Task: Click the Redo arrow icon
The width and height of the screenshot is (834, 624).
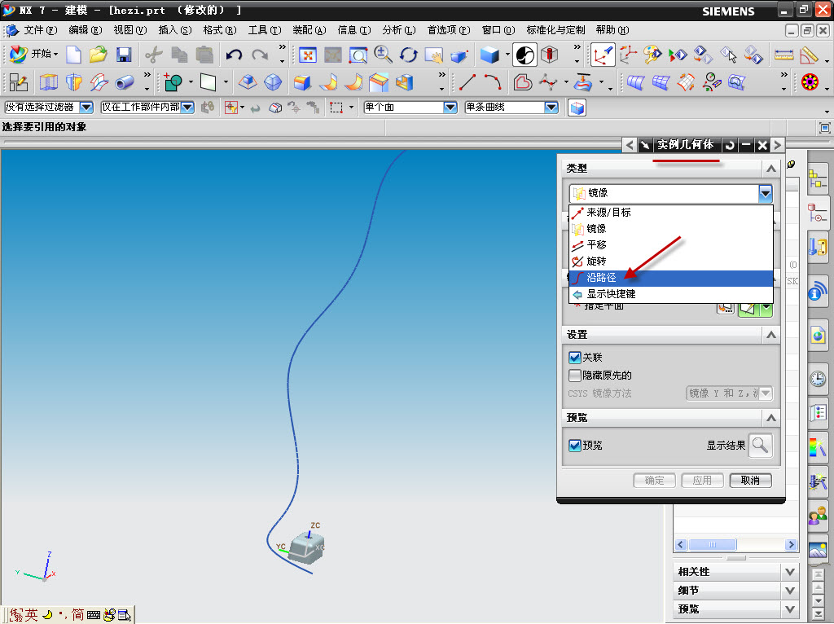Action: pos(260,55)
